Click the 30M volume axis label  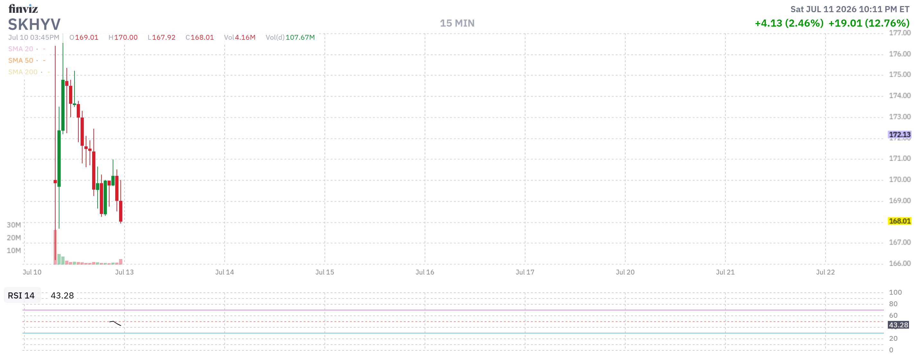[14, 225]
